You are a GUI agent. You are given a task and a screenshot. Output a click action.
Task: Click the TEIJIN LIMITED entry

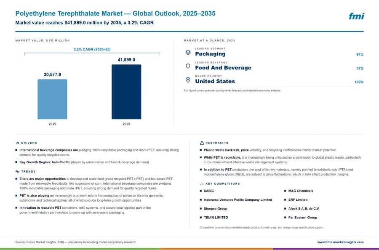tap(216, 218)
